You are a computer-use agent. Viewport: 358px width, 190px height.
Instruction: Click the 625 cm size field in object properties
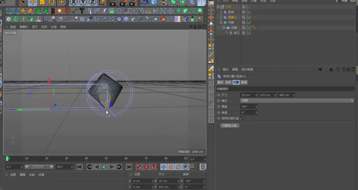click(268, 95)
